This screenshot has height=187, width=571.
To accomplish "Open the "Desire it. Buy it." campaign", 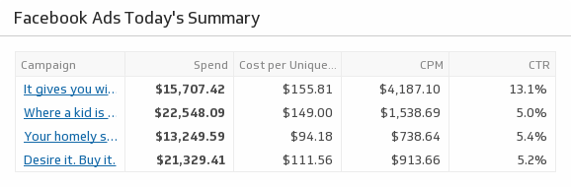I will (70, 160).
